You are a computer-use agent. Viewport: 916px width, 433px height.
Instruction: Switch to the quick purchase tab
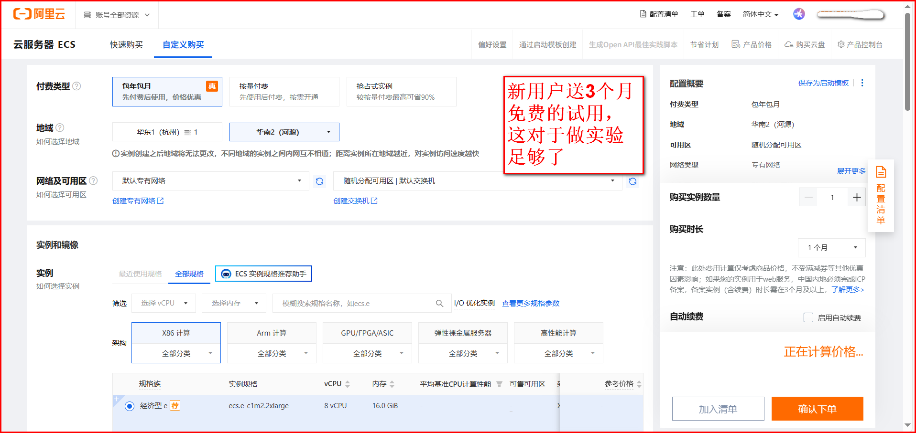[126, 44]
